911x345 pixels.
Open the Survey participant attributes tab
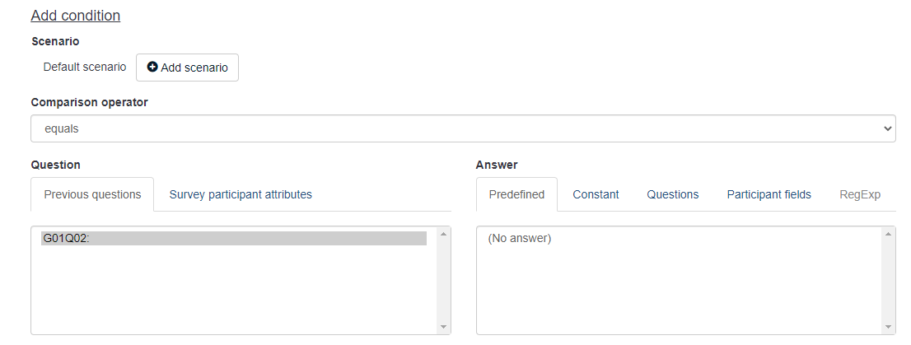pos(241,194)
